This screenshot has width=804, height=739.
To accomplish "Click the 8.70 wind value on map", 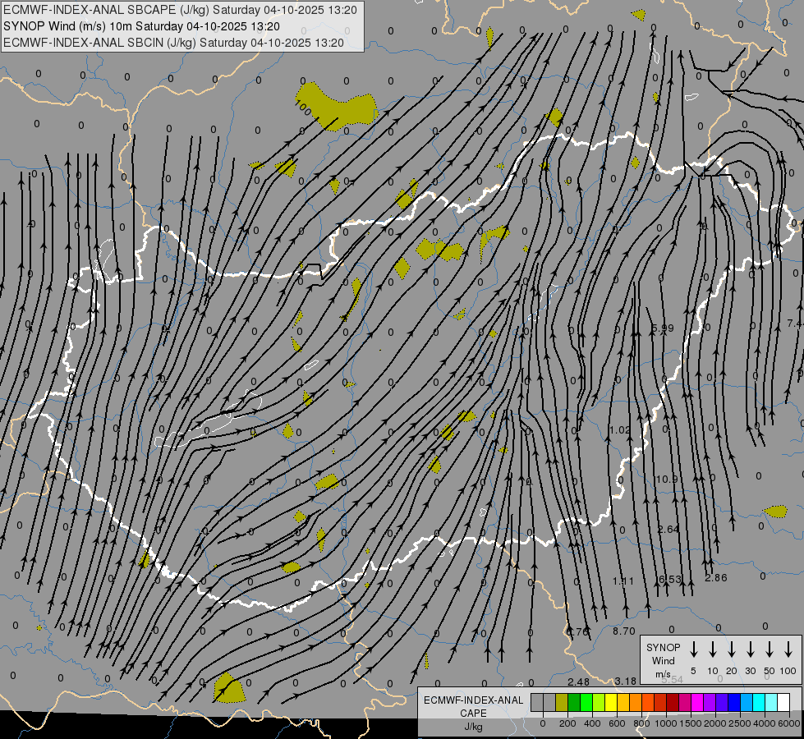I will [624, 631].
